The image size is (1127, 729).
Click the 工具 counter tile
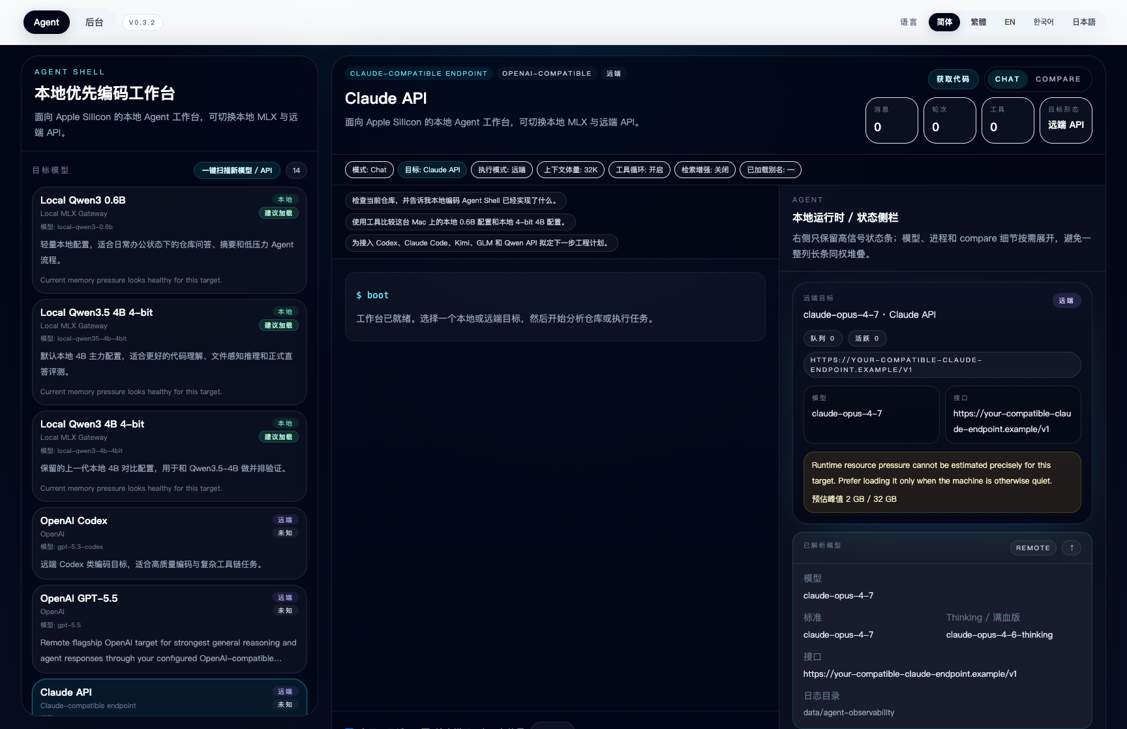point(1008,120)
